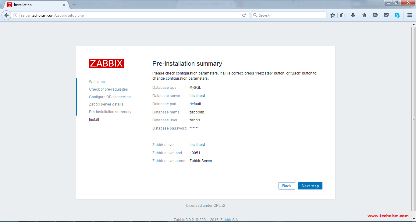Open the bookmarks list icon

[x=342, y=15]
